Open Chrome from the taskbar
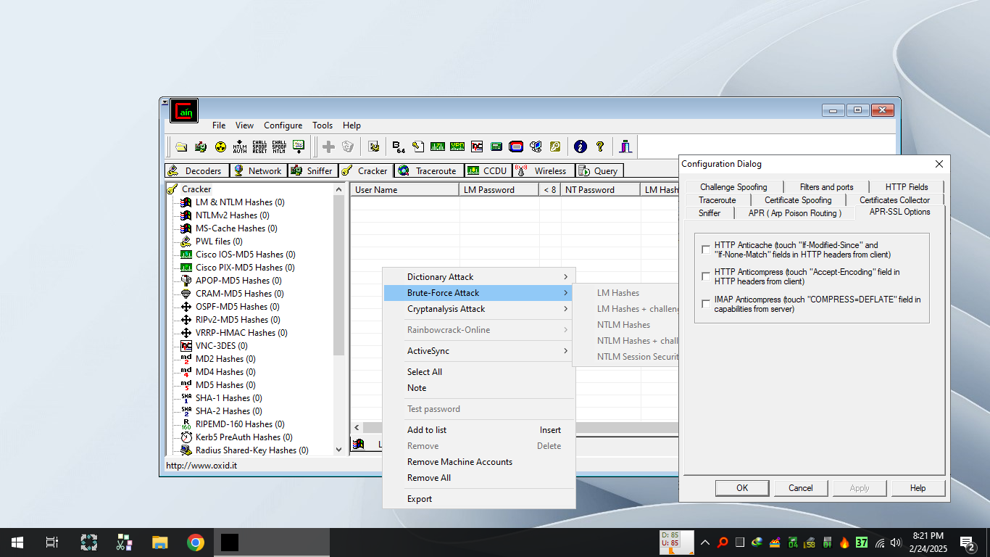 pyautogui.click(x=195, y=542)
